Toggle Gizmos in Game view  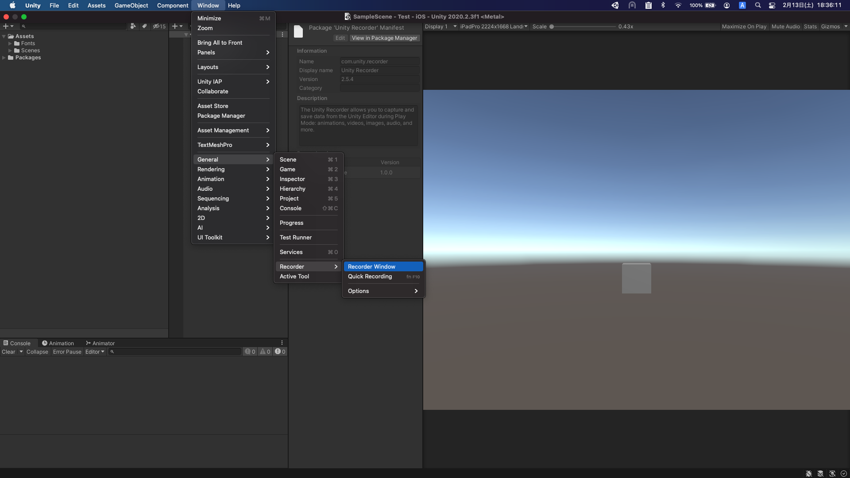830,27
